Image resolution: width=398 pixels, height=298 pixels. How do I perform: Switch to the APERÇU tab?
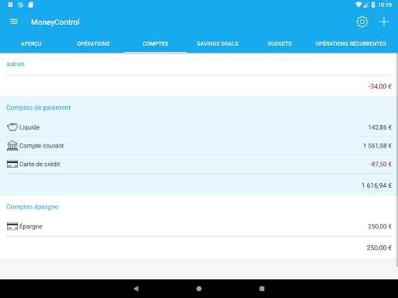coord(31,43)
